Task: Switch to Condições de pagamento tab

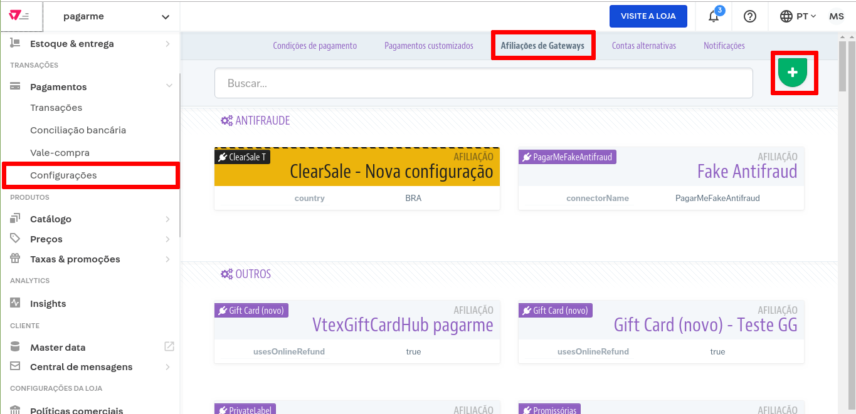Action: (315, 46)
